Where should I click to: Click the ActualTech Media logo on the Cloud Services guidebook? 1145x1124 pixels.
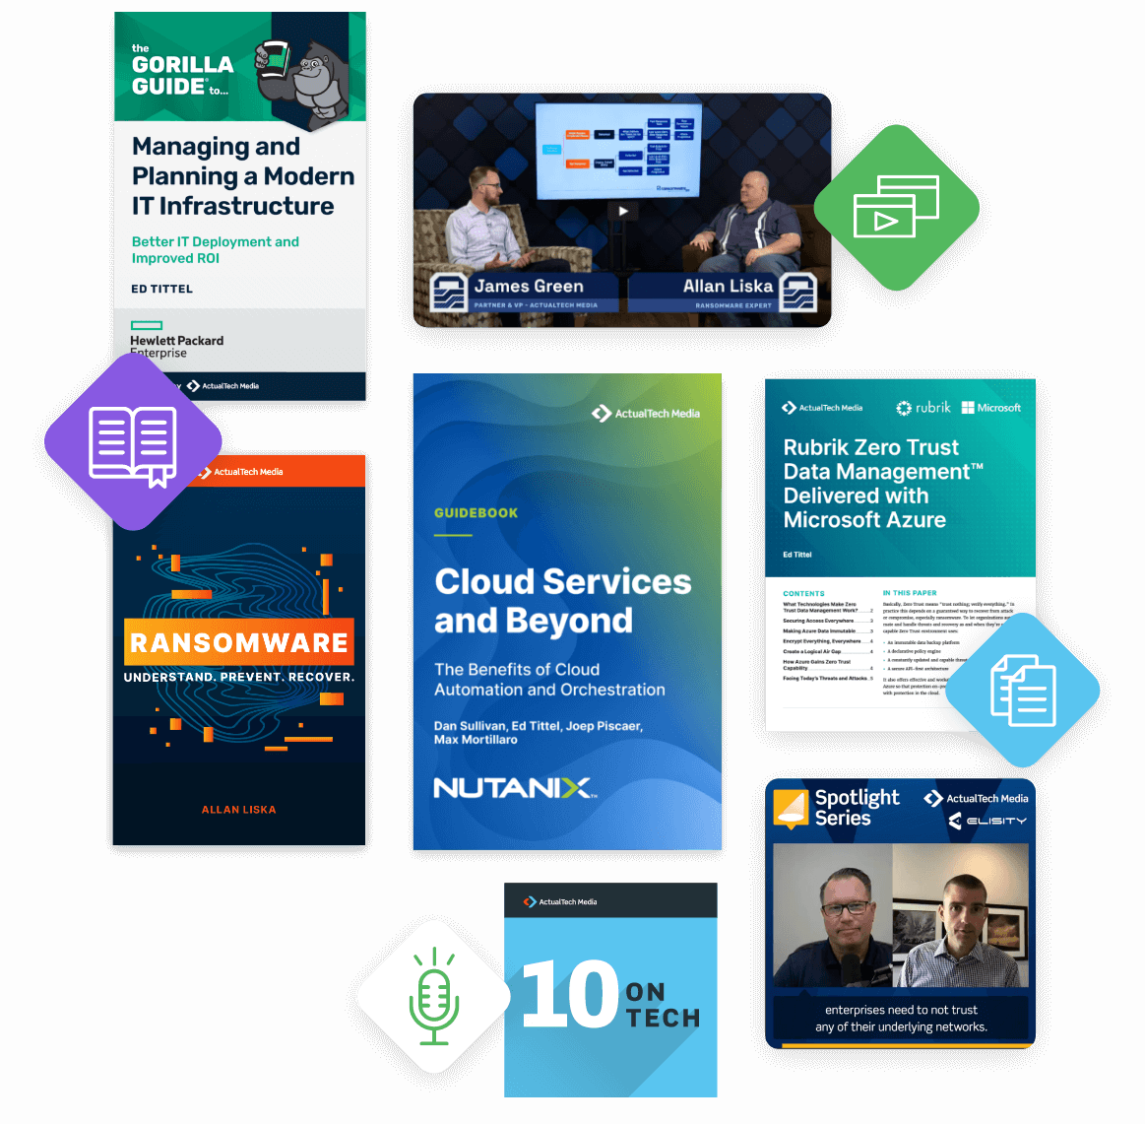(x=646, y=414)
